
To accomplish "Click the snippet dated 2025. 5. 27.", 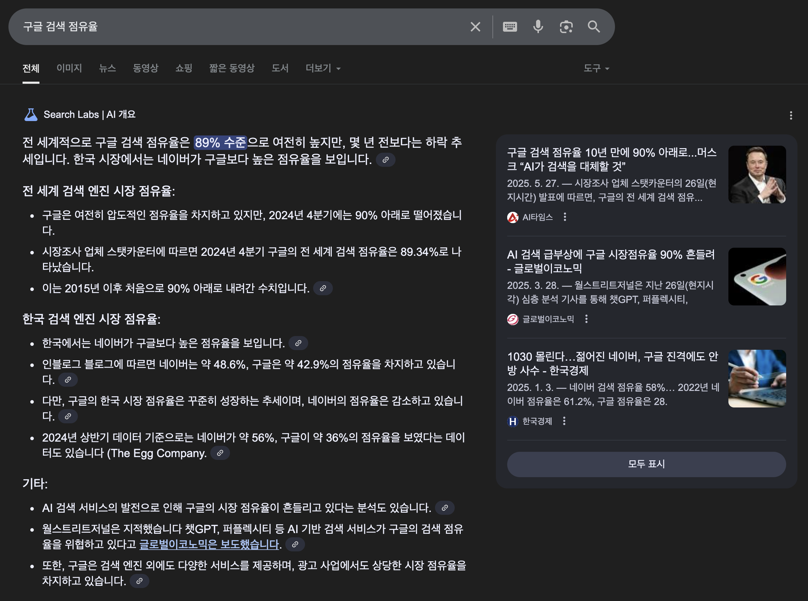I will tap(612, 190).
